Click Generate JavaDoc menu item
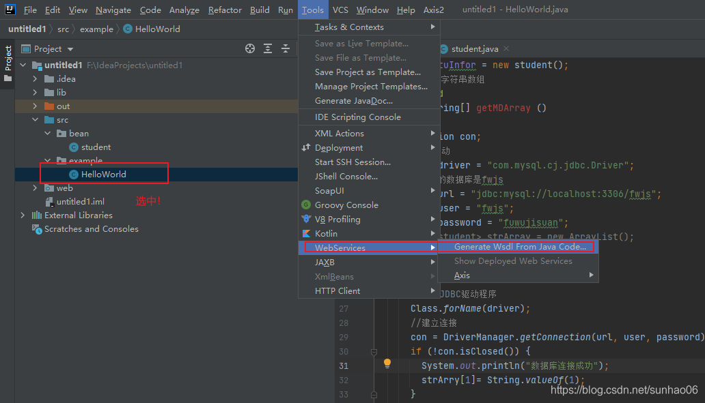Screen dimensions: 705x403 coord(369,101)
